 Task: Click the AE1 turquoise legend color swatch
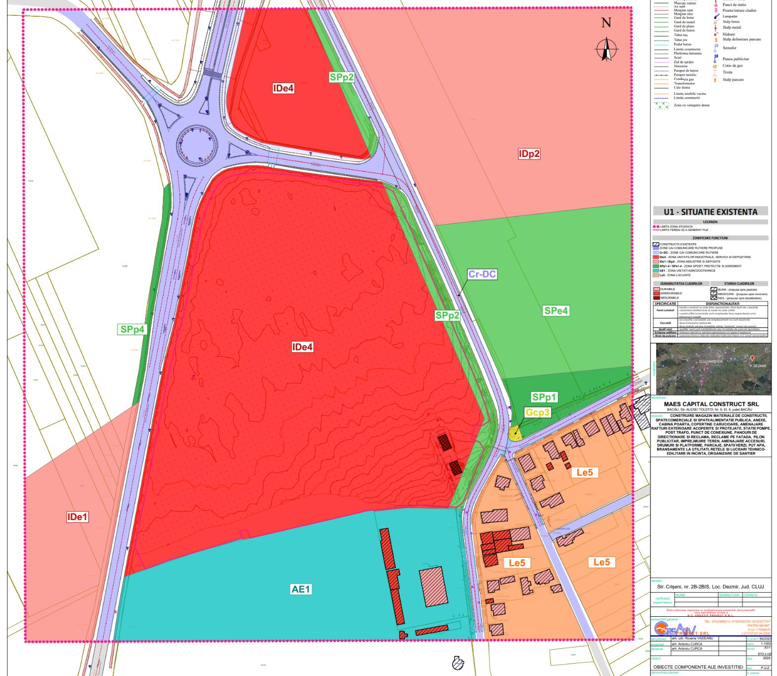click(656, 271)
